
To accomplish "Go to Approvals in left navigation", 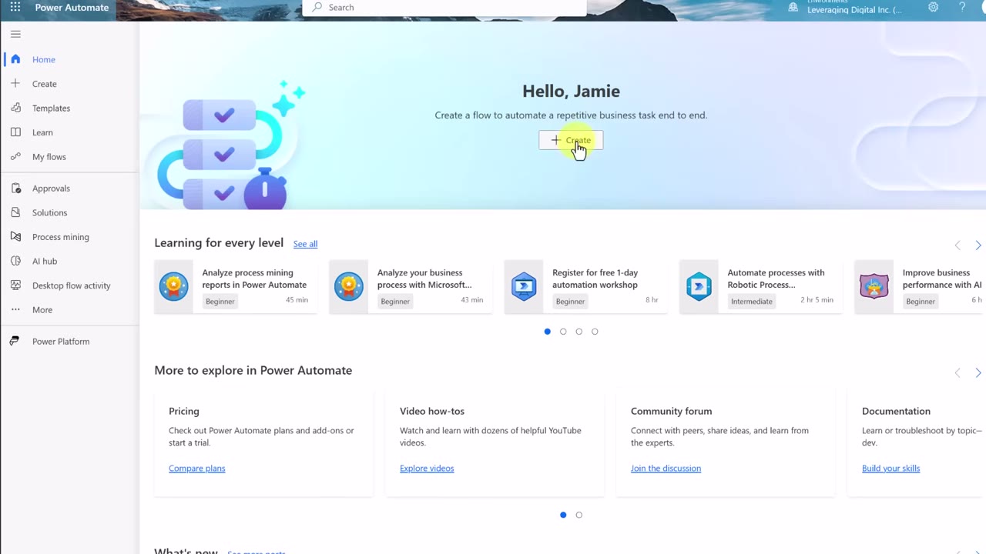I will point(51,188).
